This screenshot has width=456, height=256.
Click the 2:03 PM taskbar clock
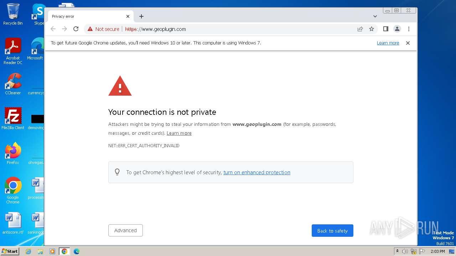(x=438, y=251)
